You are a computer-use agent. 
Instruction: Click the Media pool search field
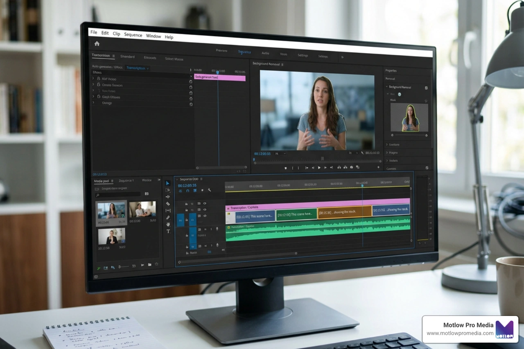pos(118,195)
